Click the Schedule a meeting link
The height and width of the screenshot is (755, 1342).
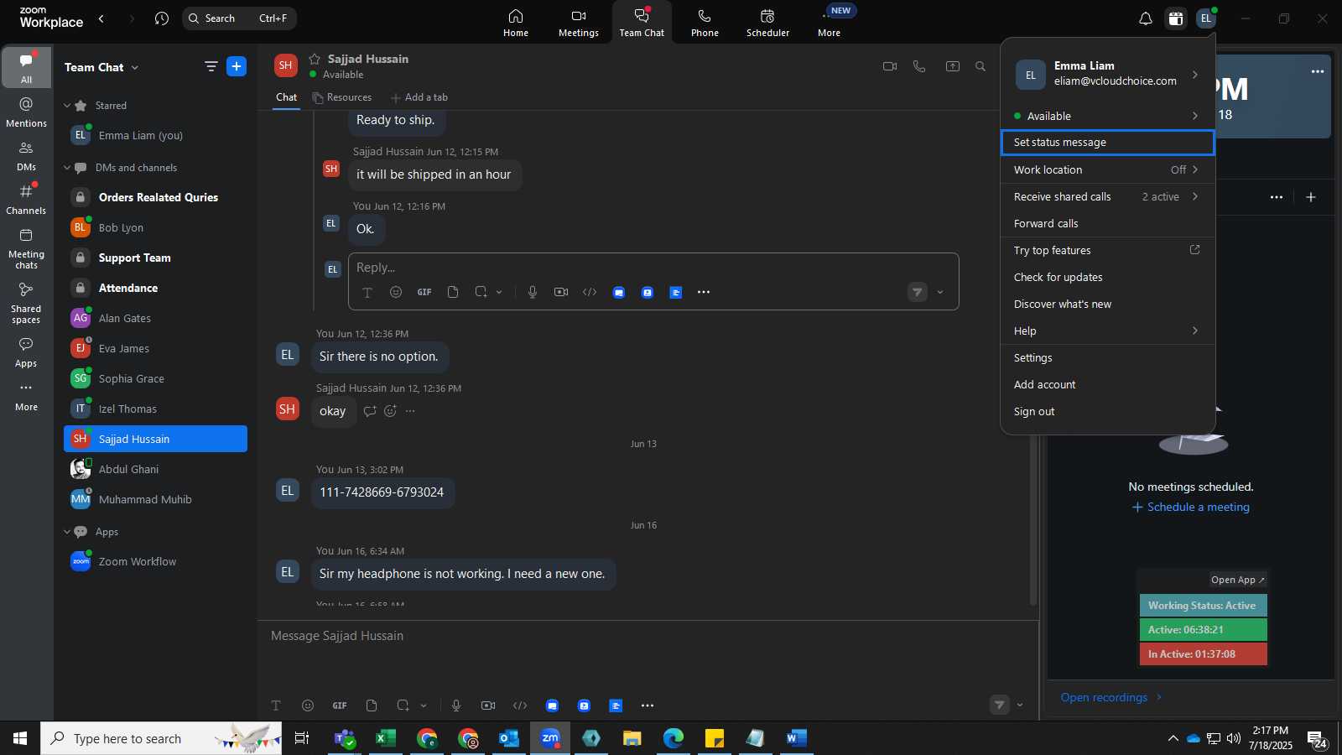point(1190,507)
